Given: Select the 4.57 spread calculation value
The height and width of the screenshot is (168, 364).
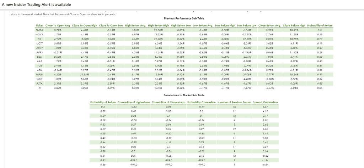Looking at the screenshot, I should pyautogui.click(x=265, y=106).
